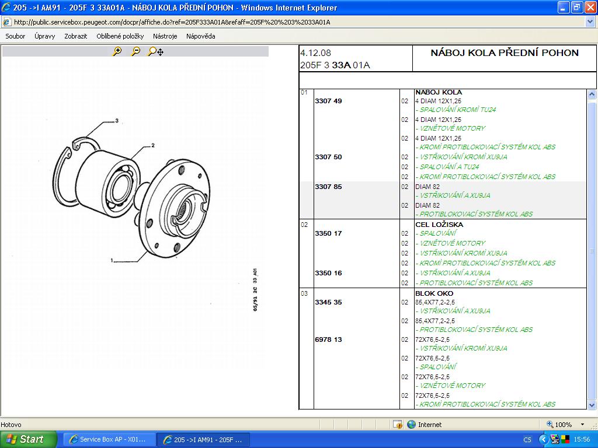Click the zoom in magnifier icon
Image resolution: width=598 pixels, height=448 pixels.
117,51
